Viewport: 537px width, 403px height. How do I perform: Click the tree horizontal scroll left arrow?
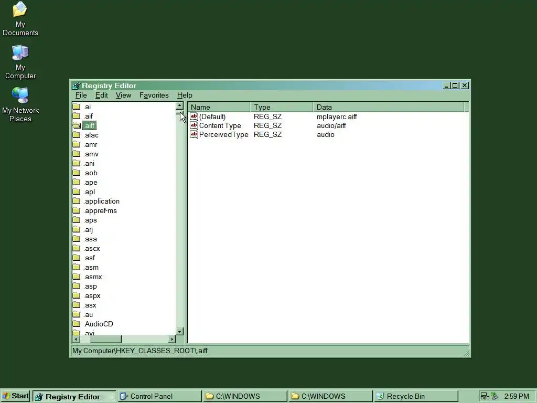click(x=77, y=340)
